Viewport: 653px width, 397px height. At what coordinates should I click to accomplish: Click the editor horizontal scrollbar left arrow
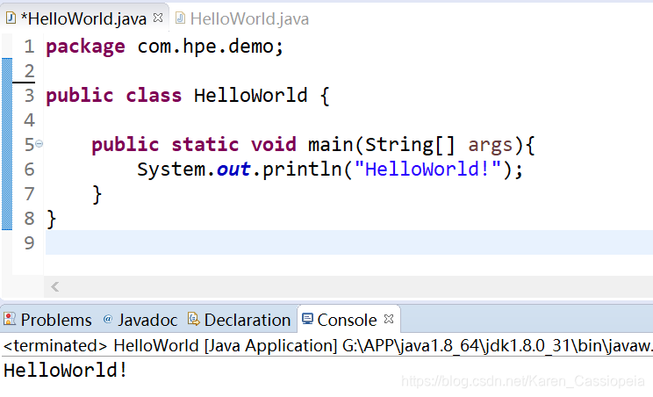pyautogui.click(x=55, y=286)
